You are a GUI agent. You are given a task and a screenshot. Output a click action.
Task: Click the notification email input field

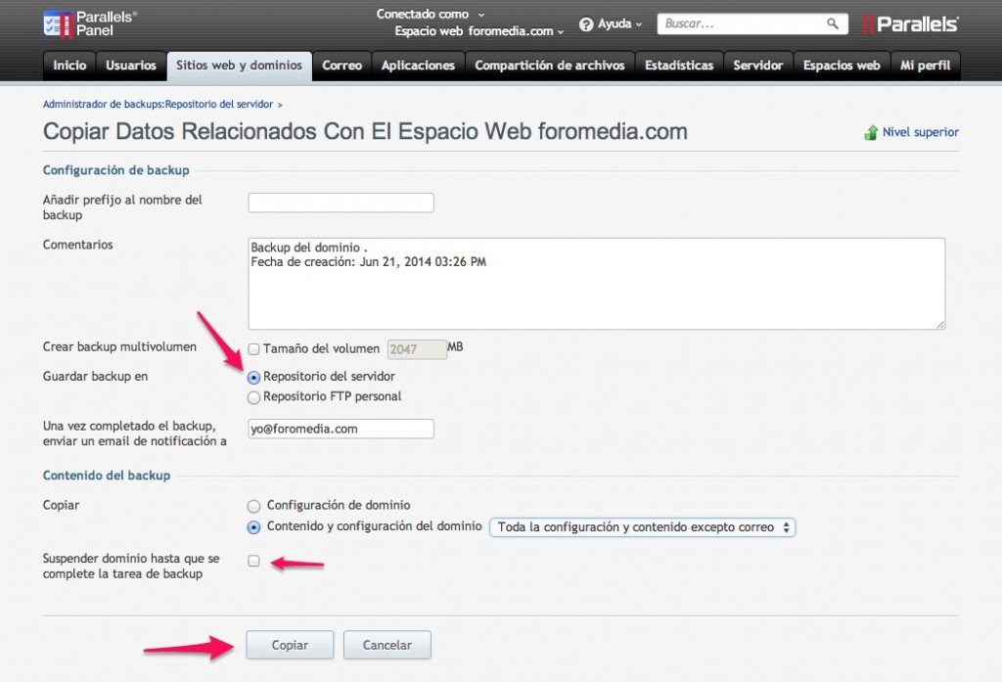341,429
